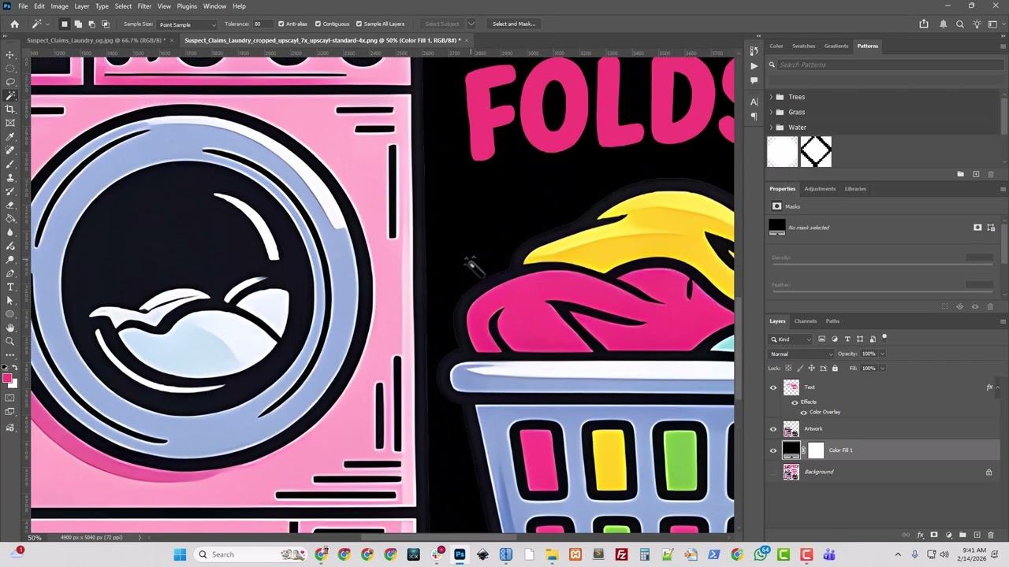1009x567 pixels.
Task: Select the Paint Bucket tool
Action: (10, 218)
